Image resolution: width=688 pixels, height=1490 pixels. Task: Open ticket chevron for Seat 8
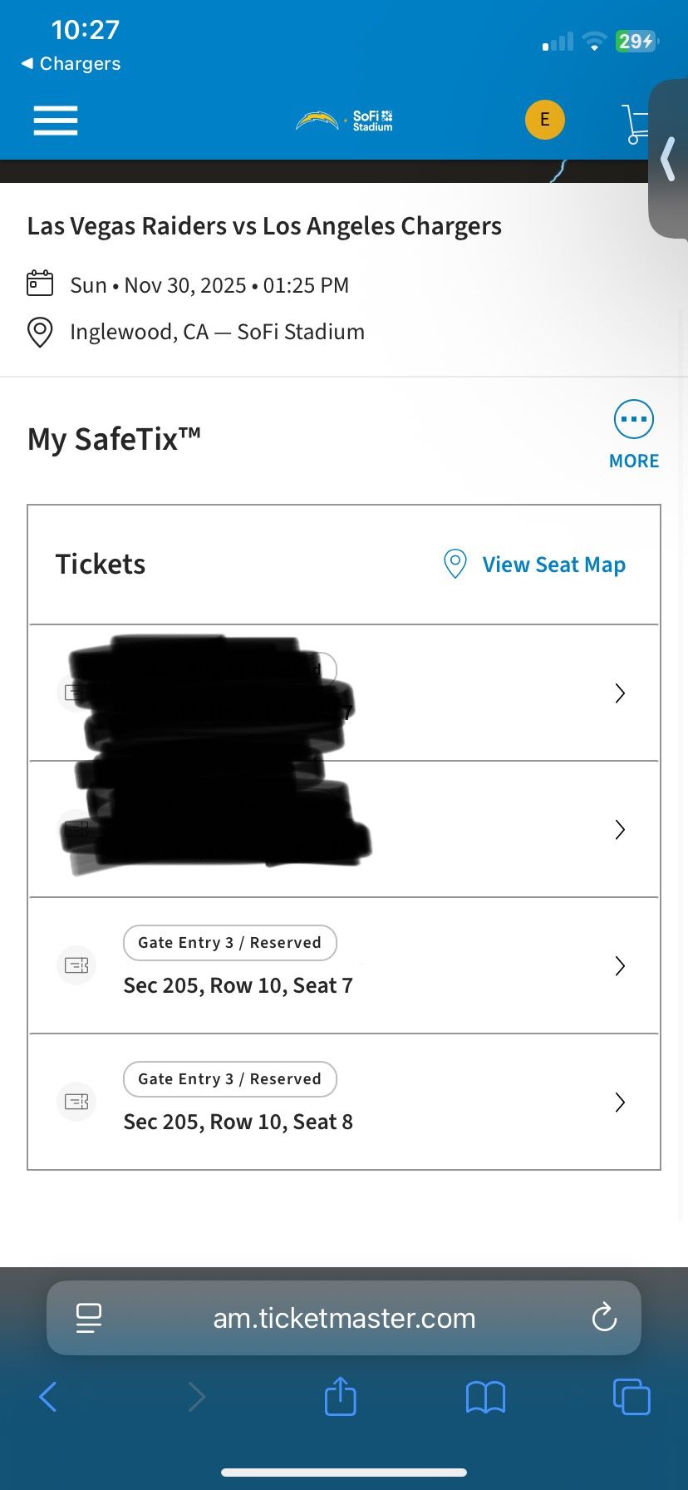620,1103
